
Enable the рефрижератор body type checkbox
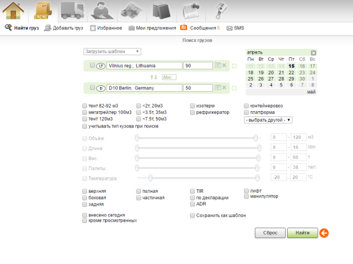point(192,112)
